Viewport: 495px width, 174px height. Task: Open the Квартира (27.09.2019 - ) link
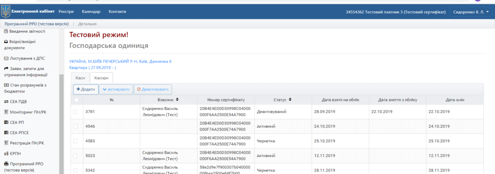(x=93, y=67)
